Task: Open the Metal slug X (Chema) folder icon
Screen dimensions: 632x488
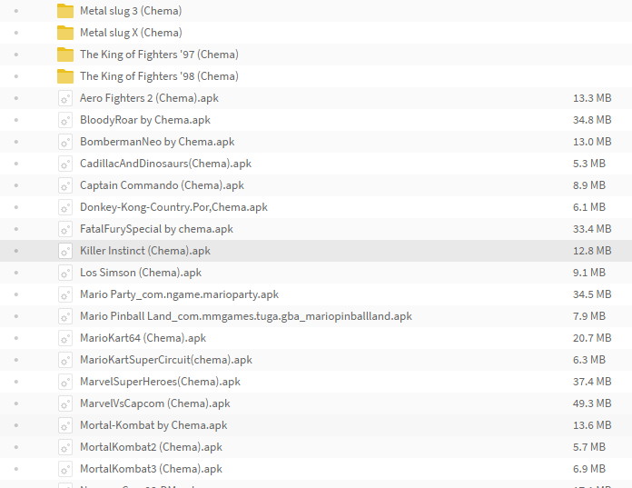Action: (x=65, y=33)
